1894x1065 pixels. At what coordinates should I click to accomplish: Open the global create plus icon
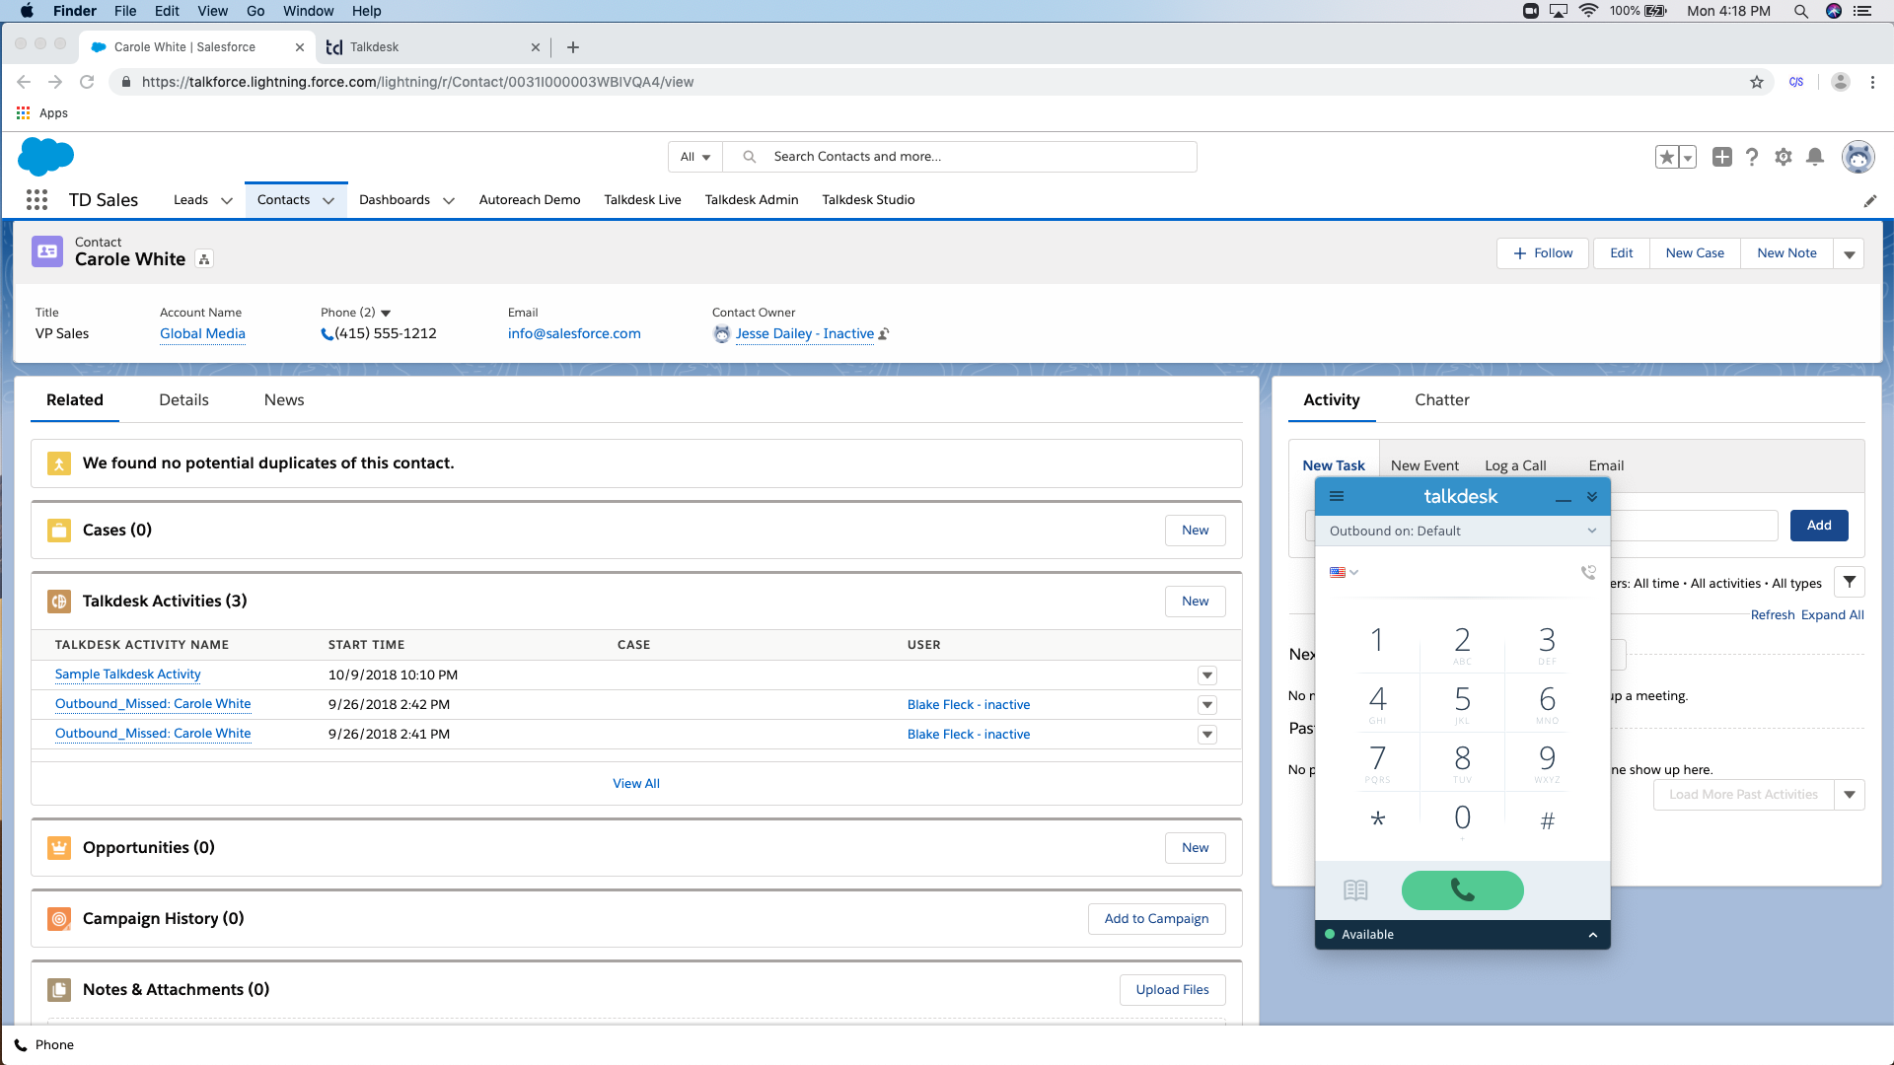click(1722, 157)
